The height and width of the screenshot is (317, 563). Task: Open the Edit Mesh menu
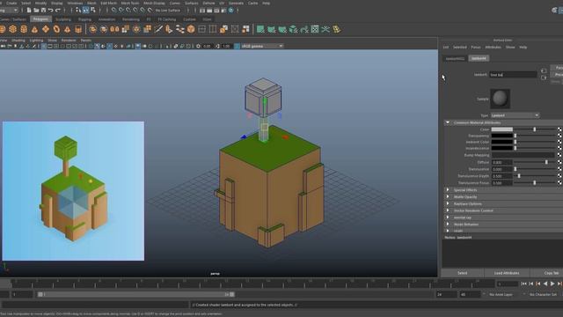(108, 3)
